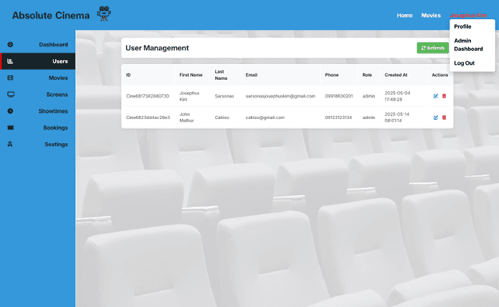Click user ID Cine6823dd4ac29e3

coord(148,118)
